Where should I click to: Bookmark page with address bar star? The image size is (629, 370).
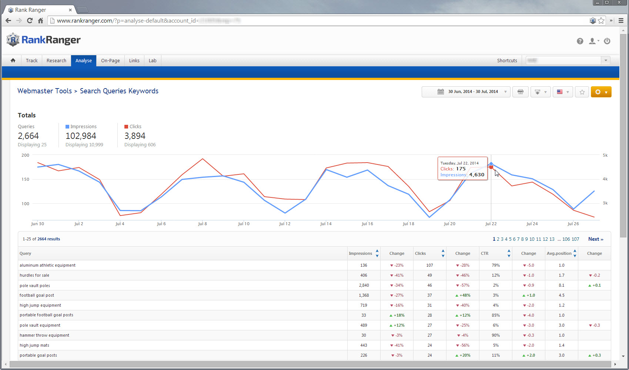pos(601,21)
